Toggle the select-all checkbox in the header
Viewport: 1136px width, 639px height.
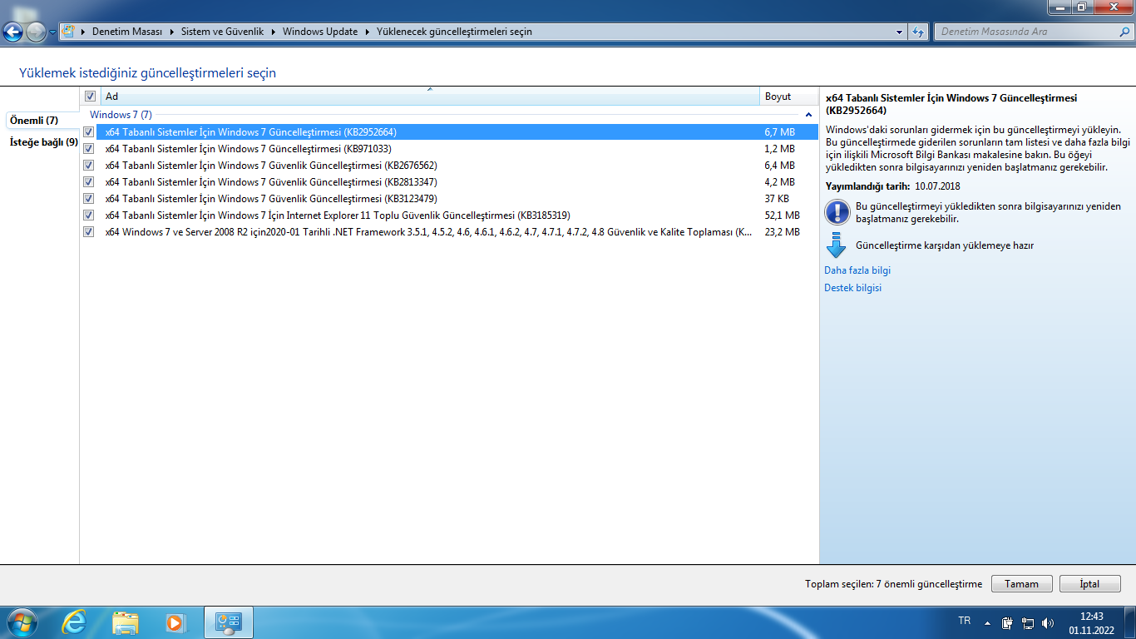[90, 97]
